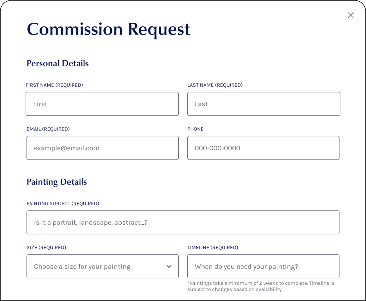
Task: Click the FIRST NAME (REQUIRED) label
Action: (54, 85)
